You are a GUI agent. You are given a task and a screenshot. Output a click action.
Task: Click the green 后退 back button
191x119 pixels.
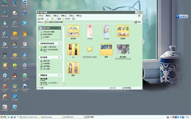click(41, 19)
